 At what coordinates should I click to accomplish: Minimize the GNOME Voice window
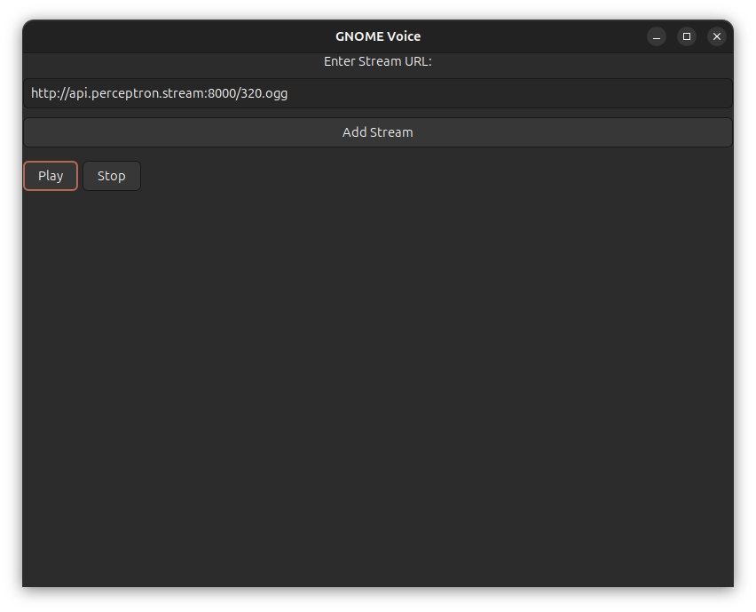coord(657,36)
